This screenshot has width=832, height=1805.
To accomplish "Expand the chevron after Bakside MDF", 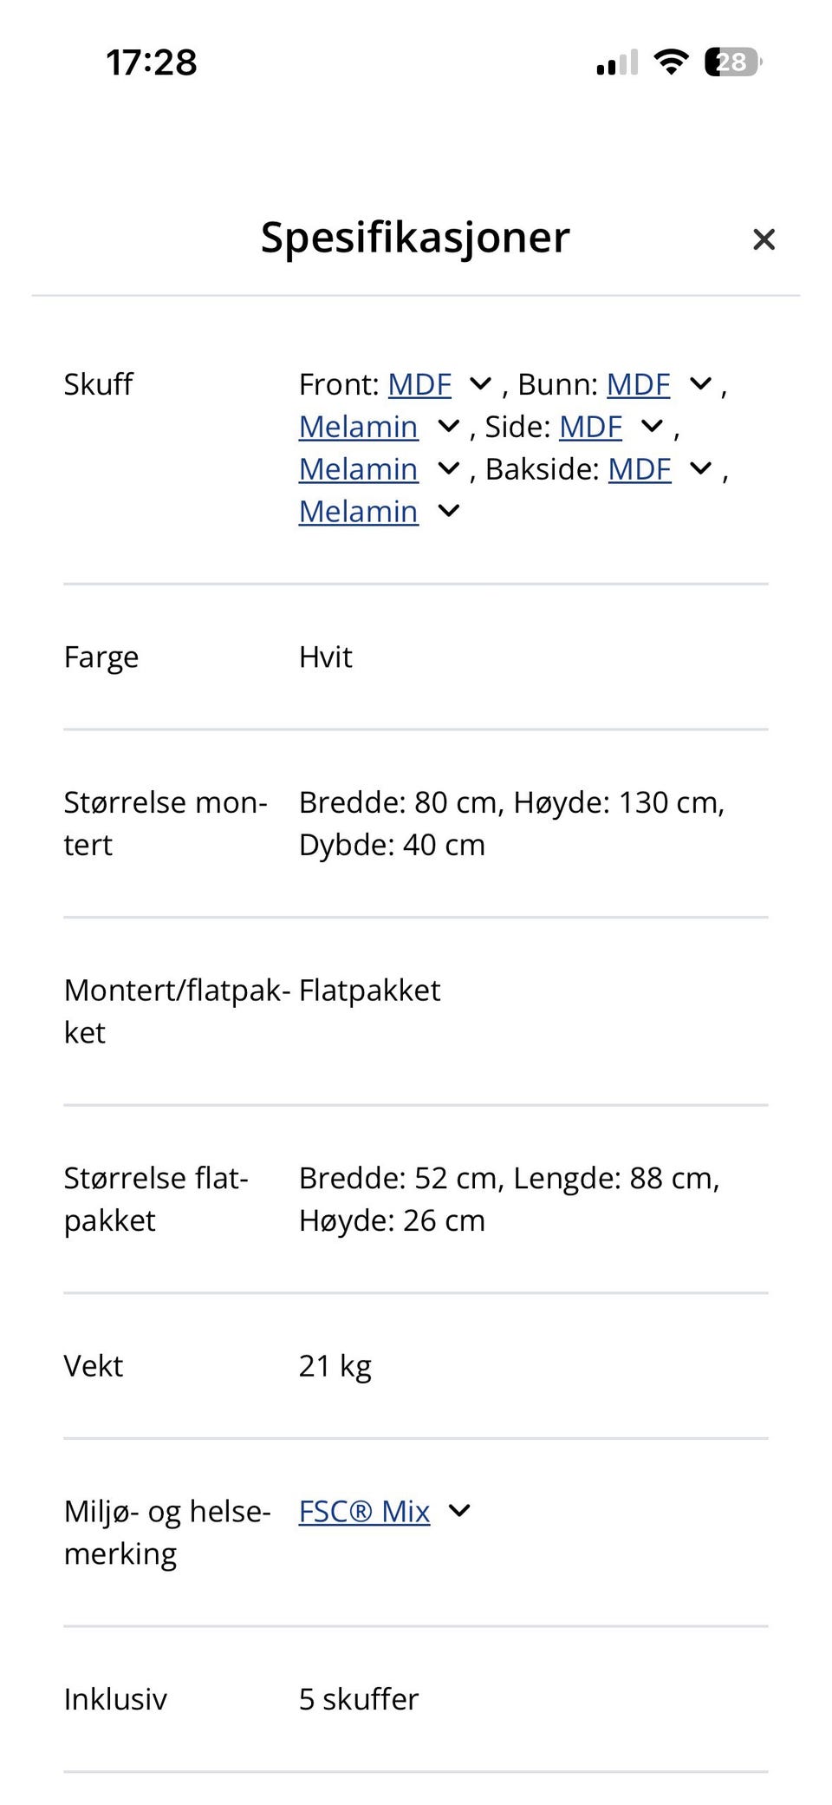I will (x=699, y=468).
